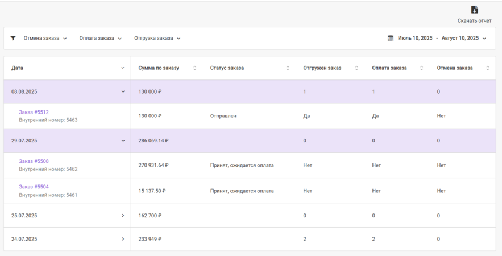Open the Отгрузка заказа filter dropdown
Screen dimensions: 502x256
pos(157,39)
